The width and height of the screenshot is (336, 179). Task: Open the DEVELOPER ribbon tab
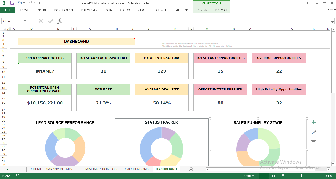coord(160,10)
